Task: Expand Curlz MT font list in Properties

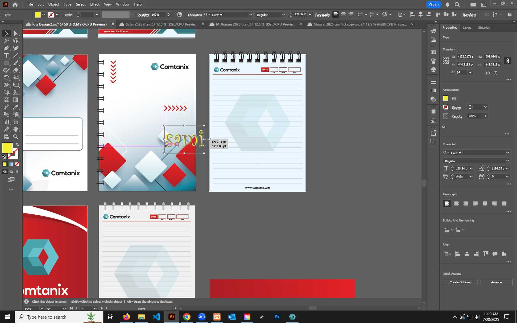Action: pyautogui.click(x=507, y=153)
